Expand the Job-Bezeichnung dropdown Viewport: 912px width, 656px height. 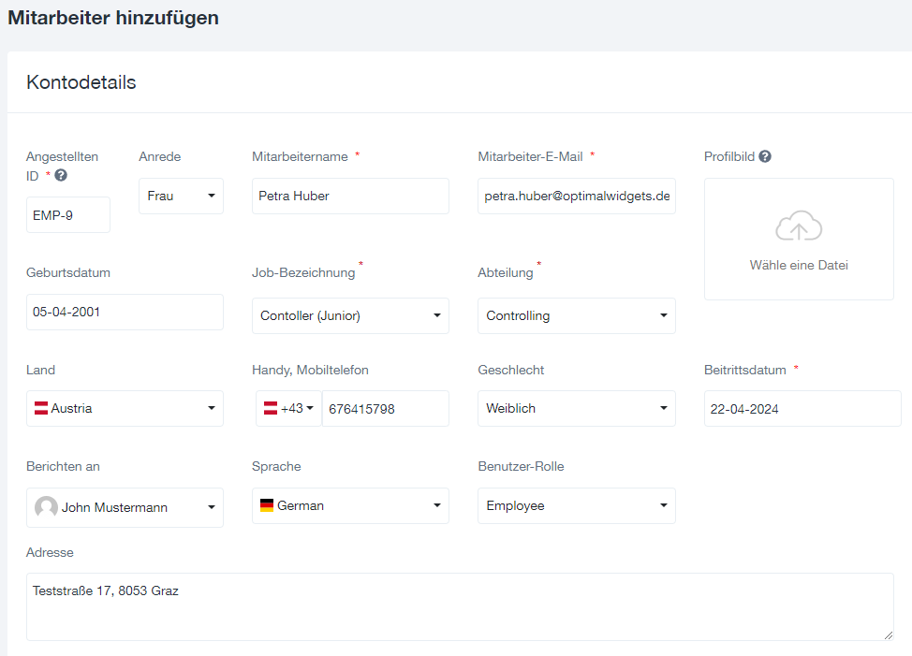point(350,315)
